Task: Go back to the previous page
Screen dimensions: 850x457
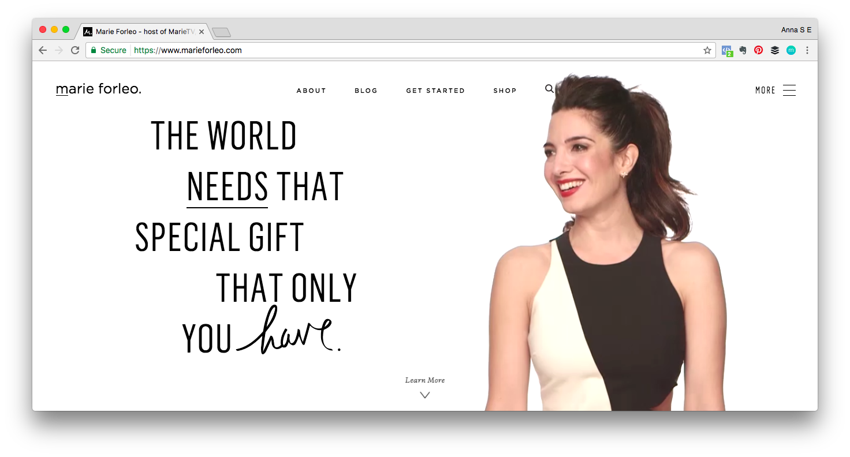Action: click(x=43, y=50)
